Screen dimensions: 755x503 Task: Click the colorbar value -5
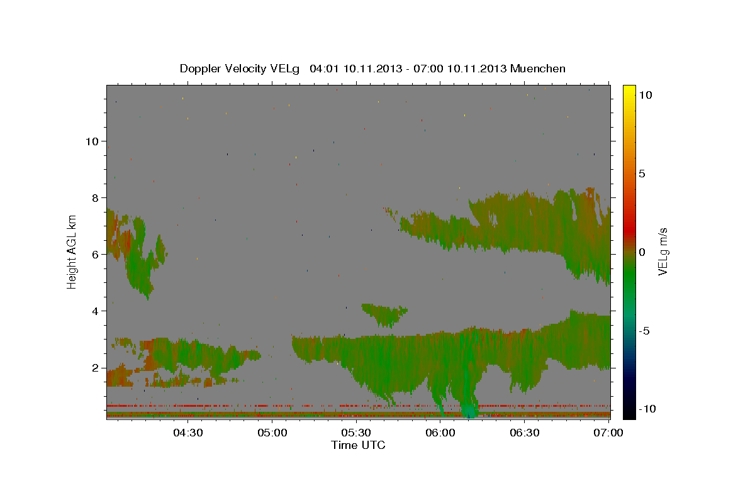[643, 331]
